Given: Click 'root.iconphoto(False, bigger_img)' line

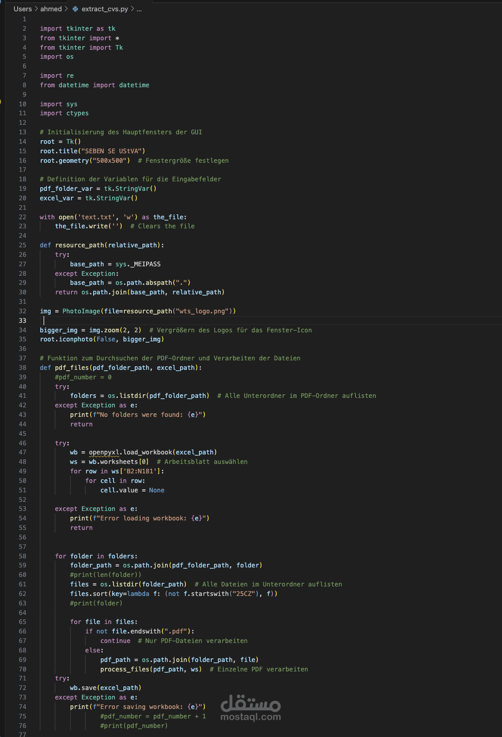Looking at the screenshot, I should tap(102, 339).
